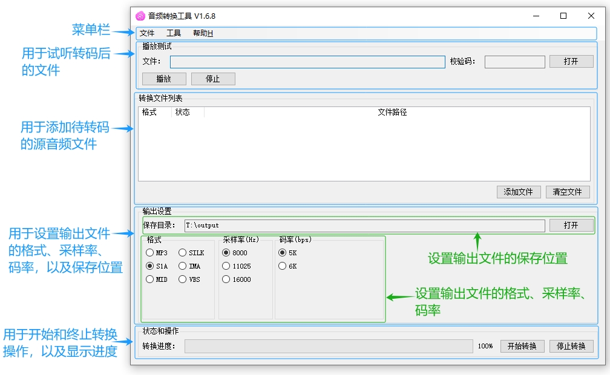Image resolution: width=610 pixels, height=375 pixels.
Task: Click 打开 button next to 保存目录
Action: (x=571, y=225)
